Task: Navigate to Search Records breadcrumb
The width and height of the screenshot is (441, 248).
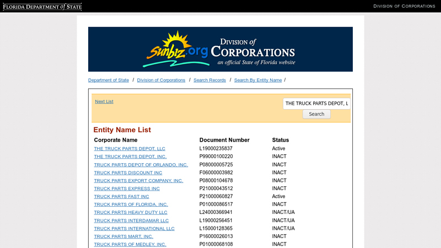Action: coord(209,80)
